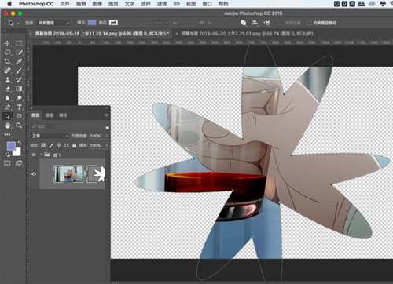Screen dimensions: 393x284
Task: Select the Rectangular Marquee tool
Action: [x=19, y=43]
